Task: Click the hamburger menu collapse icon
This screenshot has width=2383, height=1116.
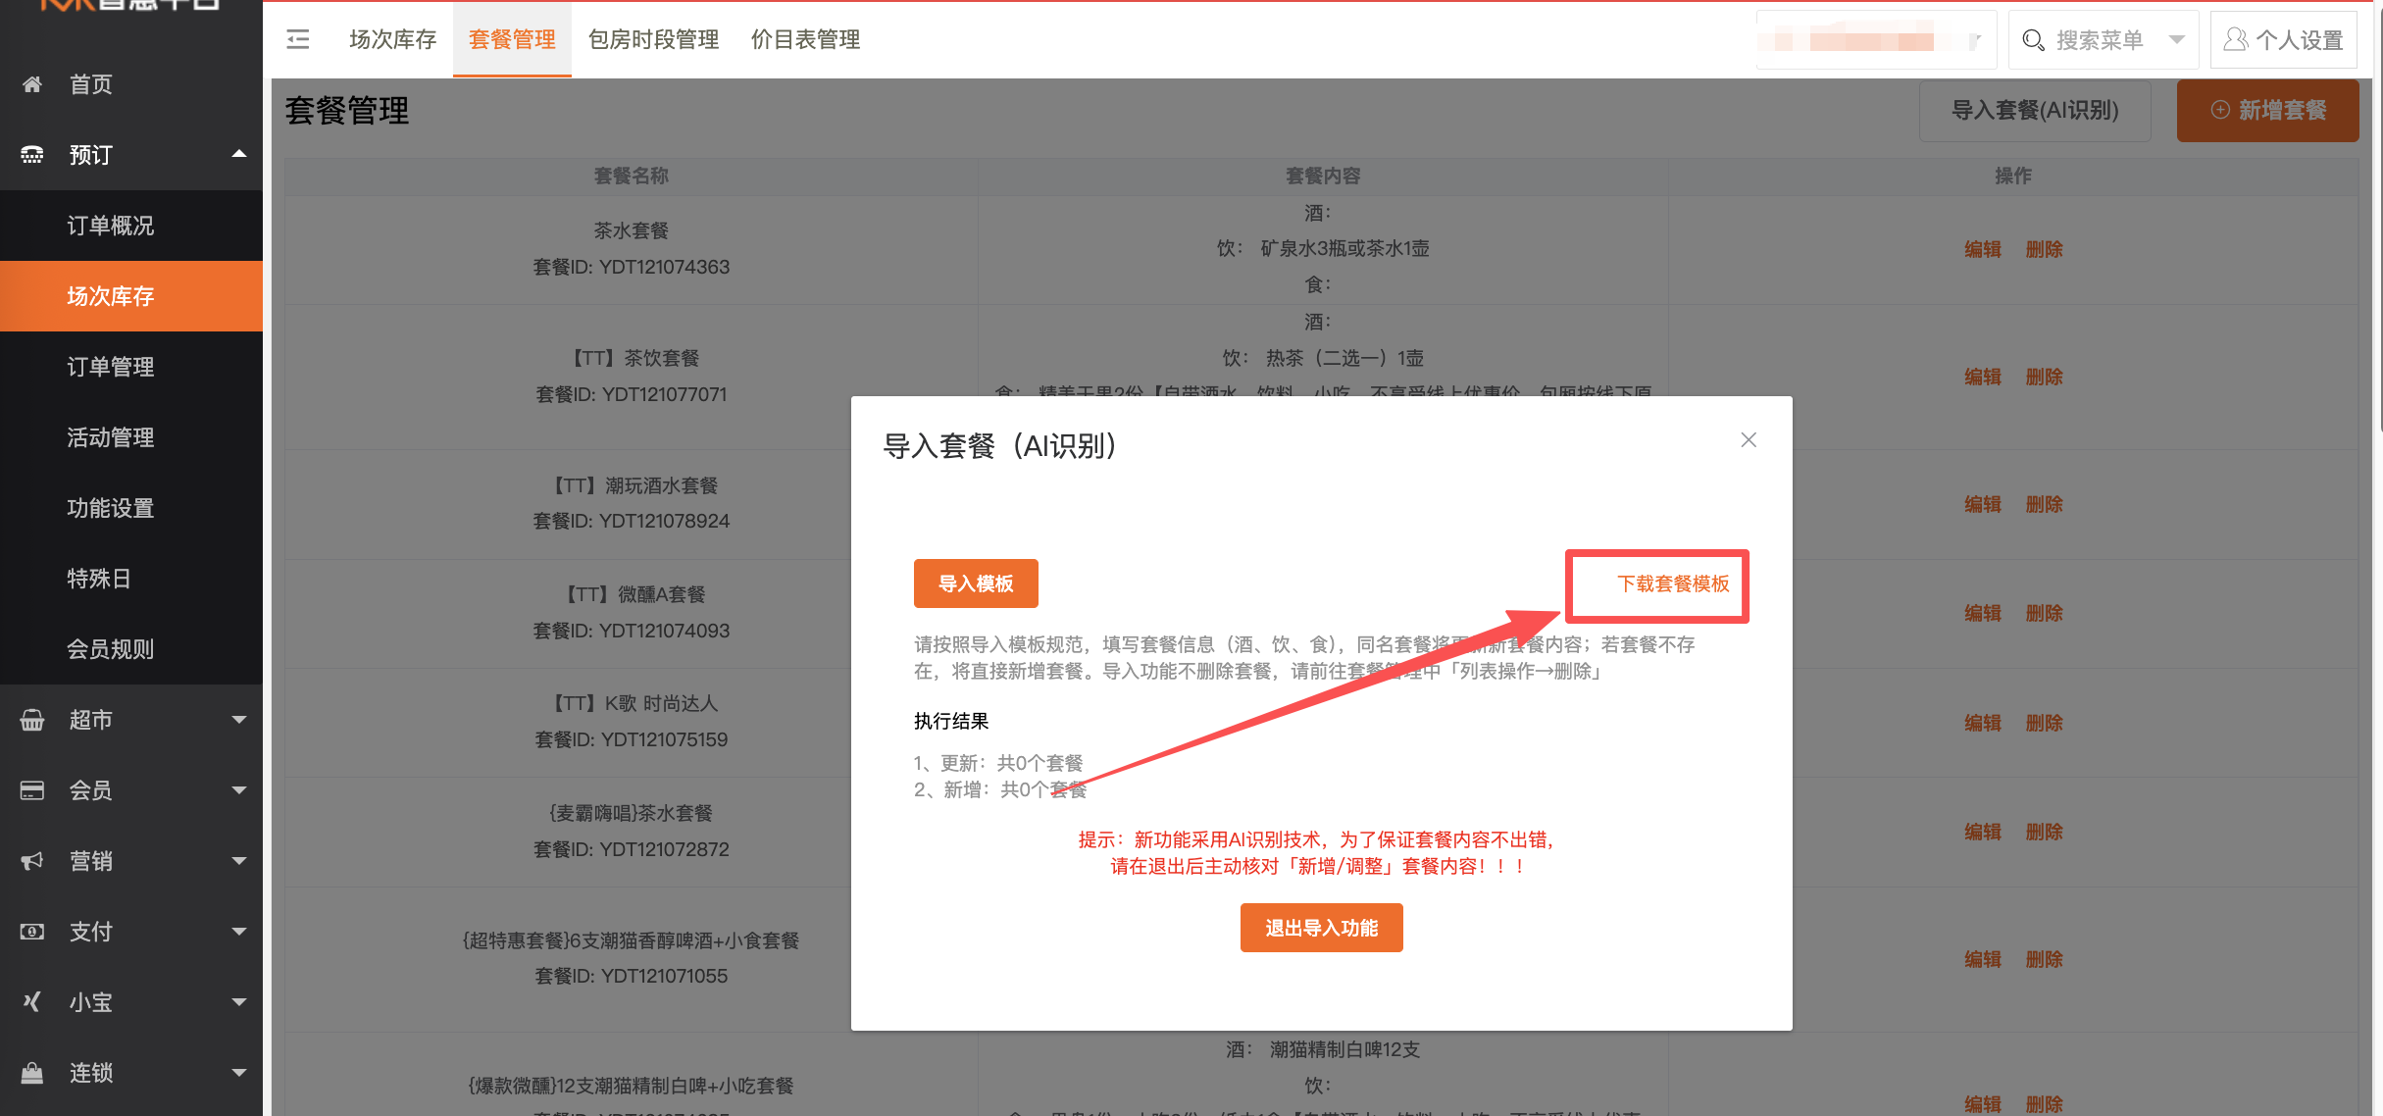Action: pyautogui.click(x=298, y=39)
